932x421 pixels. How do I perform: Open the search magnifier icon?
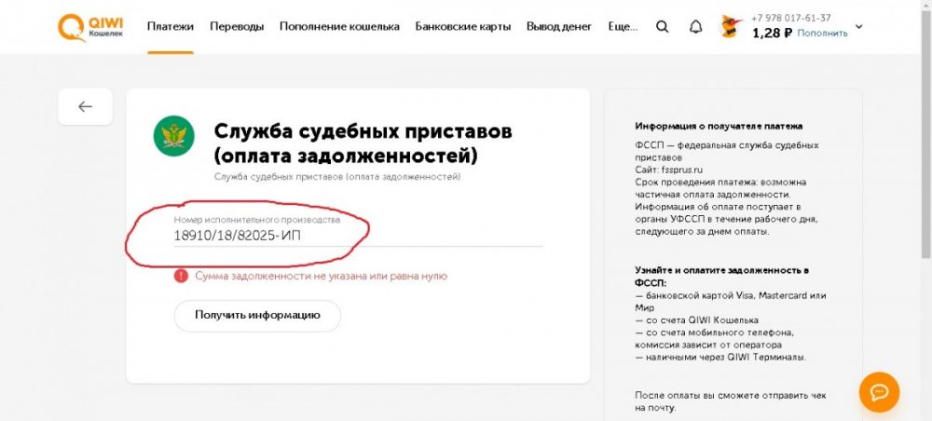point(663,27)
